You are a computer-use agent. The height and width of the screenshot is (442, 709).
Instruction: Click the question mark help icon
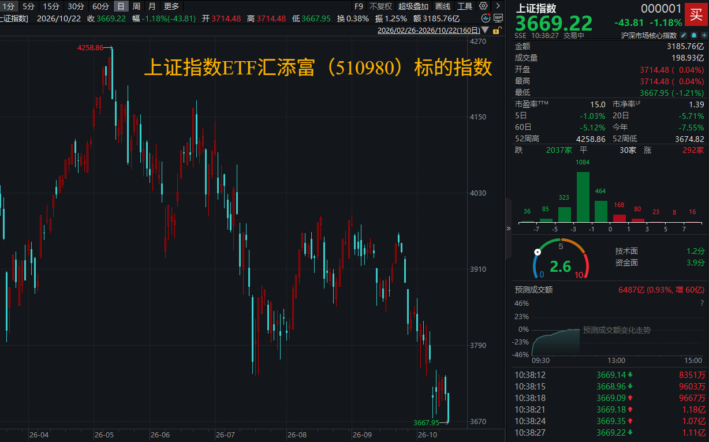tap(701, 304)
